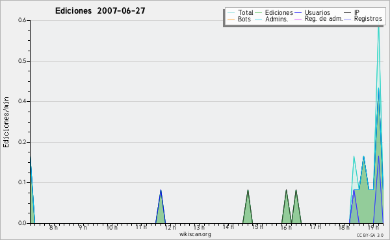The height and width of the screenshot is (240, 390).
Task: Click the '10 h' x-axis label
Action: click(112, 227)
